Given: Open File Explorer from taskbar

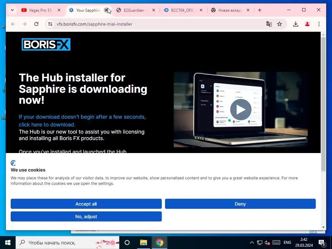Looking at the screenshot, I should (x=143, y=243).
